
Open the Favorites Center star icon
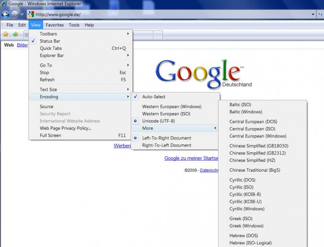[6, 34]
